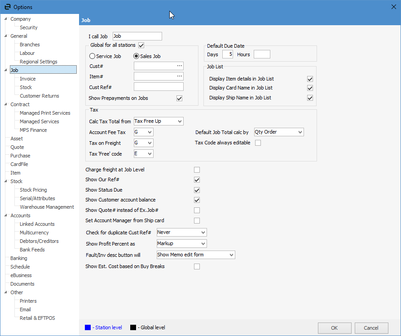Collapse the Accounts tree node arrow

pos(5,215)
